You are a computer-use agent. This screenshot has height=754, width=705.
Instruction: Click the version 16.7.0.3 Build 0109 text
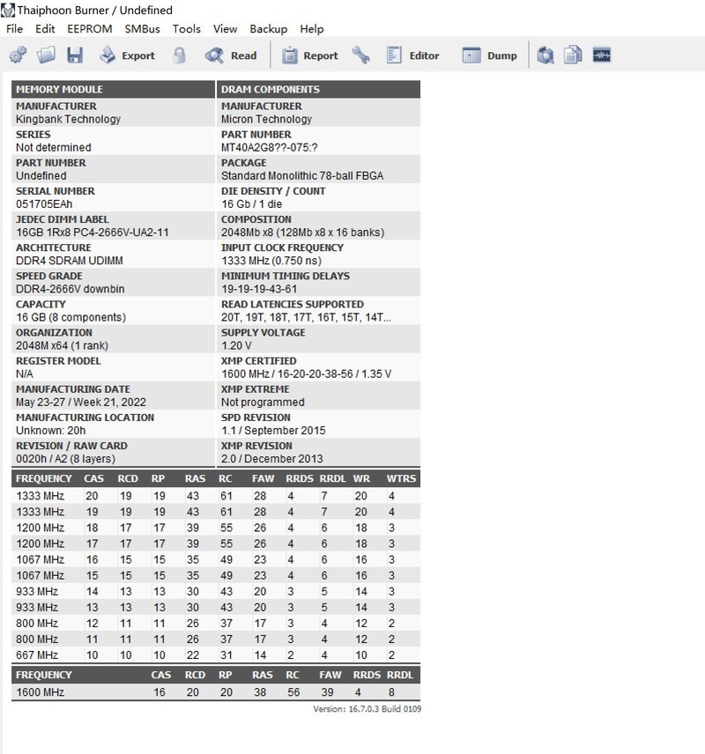tap(367, 709)
